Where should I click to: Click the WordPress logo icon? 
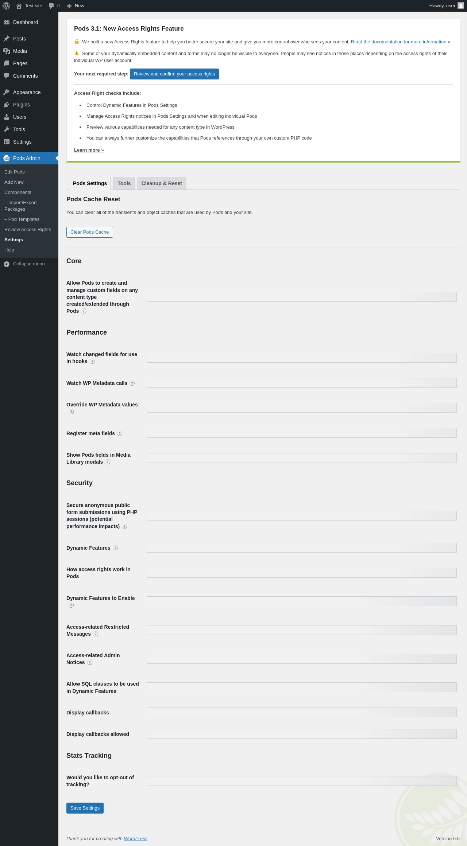tap(6, 6)
